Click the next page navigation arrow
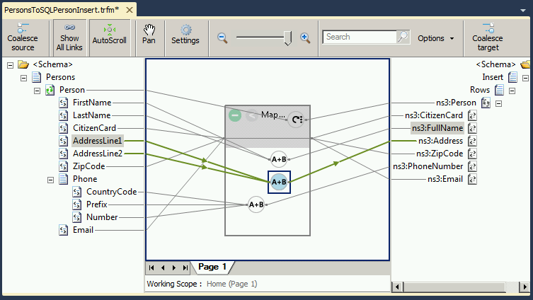Image resolution: width=533 pixels, height=300 pixels. 174,267
